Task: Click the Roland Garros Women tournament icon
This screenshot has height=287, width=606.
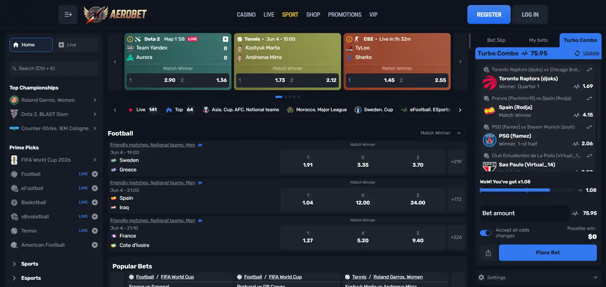Action: click(x=14, y=100)
